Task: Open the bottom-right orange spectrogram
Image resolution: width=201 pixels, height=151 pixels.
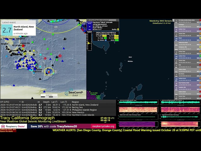Action: coord(180,124)
